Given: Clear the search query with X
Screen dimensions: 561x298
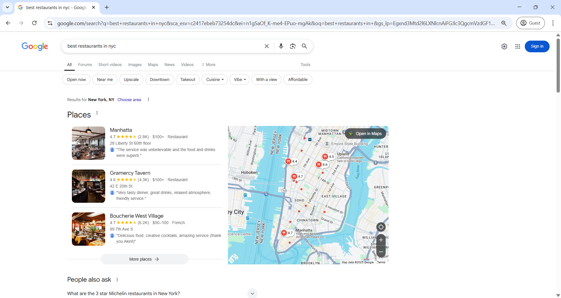Looking at the screenshot, I should tap(267, 46).
